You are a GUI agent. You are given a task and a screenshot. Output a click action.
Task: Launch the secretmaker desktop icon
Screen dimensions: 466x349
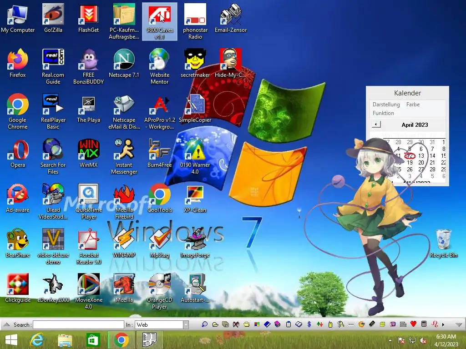click(195, 63)
